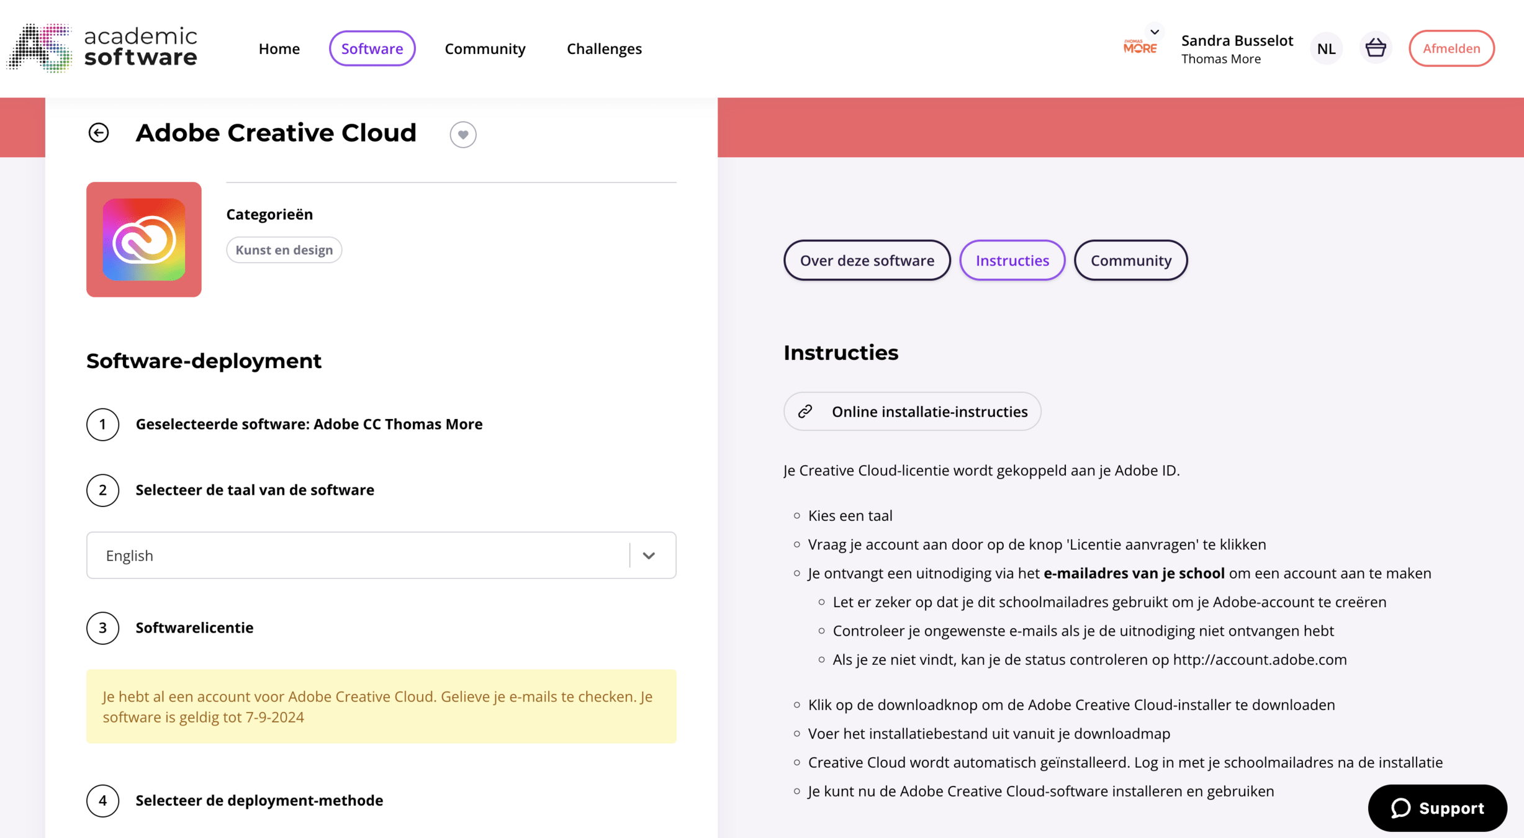Click the step 4 circle for deployment-methode
Screen dimensions: 1524x838
(x=103, y=801)
